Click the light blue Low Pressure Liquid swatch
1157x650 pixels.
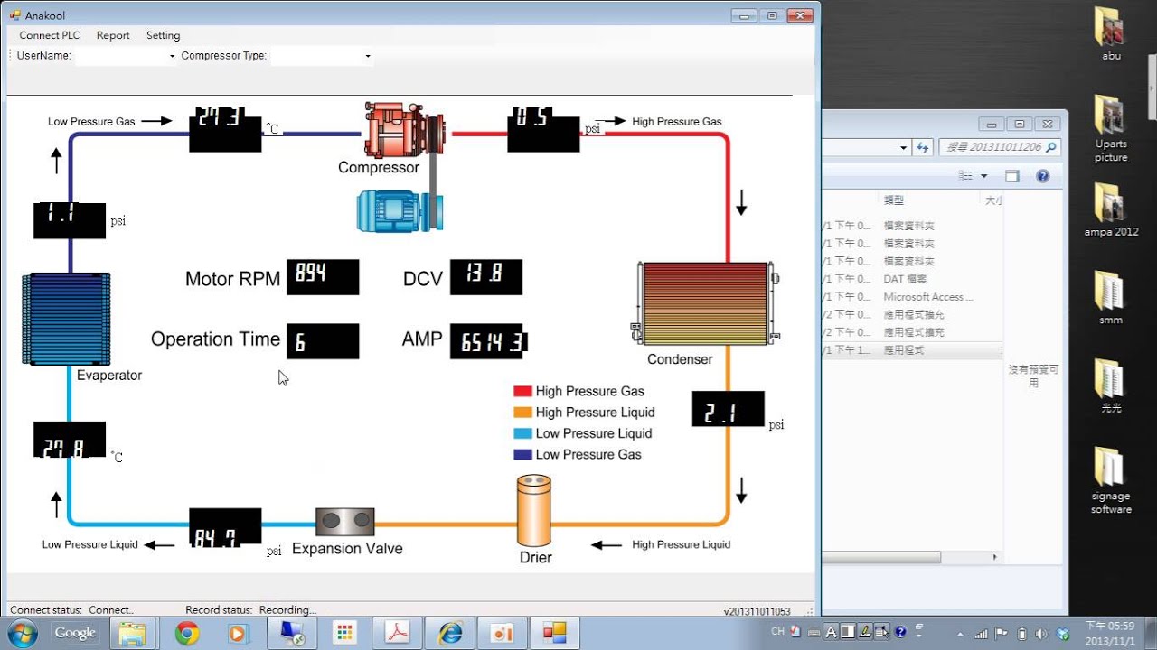[x=522, y=433]
